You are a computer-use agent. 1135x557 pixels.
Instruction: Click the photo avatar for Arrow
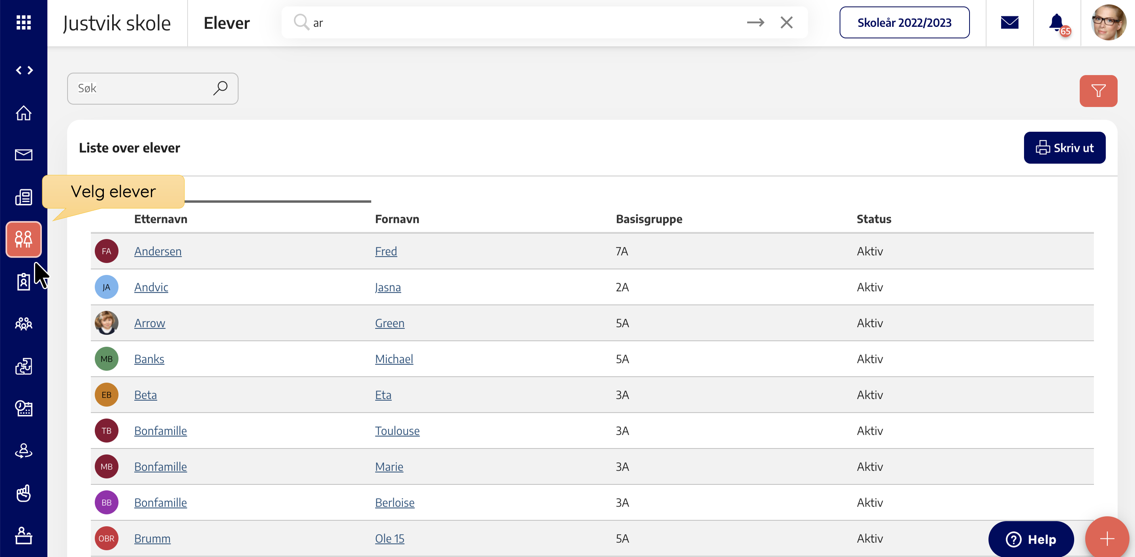pyautogui.click(x=107, y=323)
